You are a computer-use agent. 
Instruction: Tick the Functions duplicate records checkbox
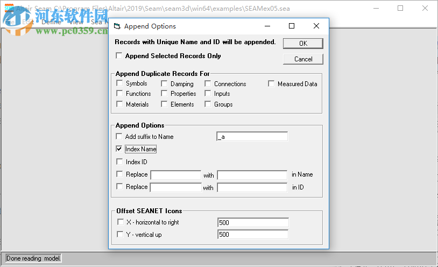tap(119, 93)
